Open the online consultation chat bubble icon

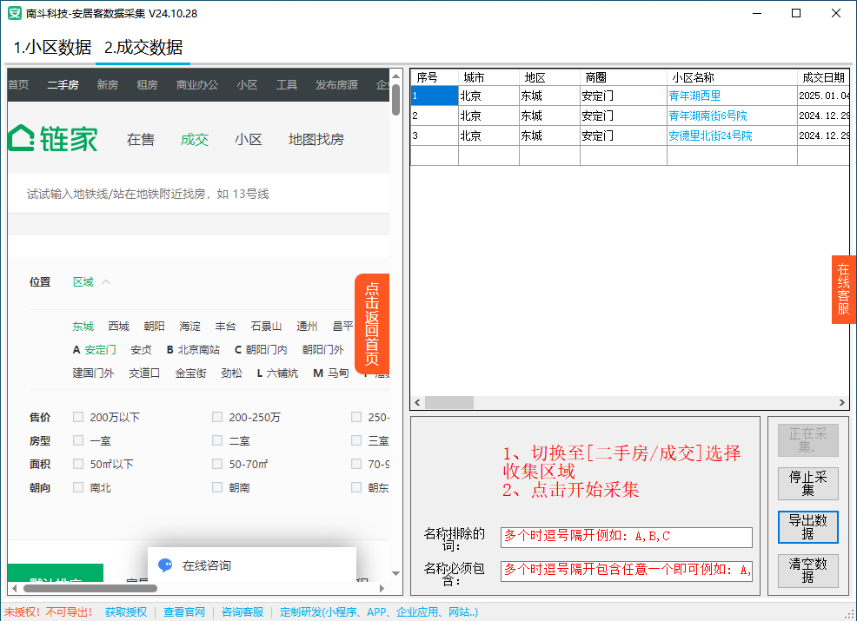coord(165,565)
